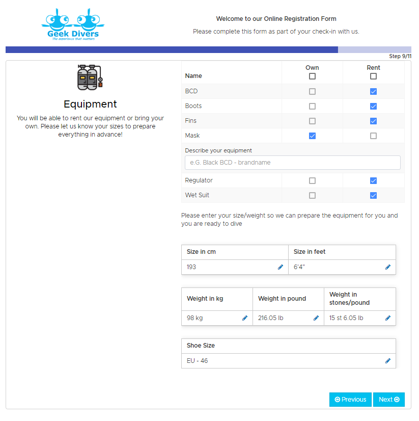
Task: Tick Own checkbox for Regulator
Action: (312, 181)
